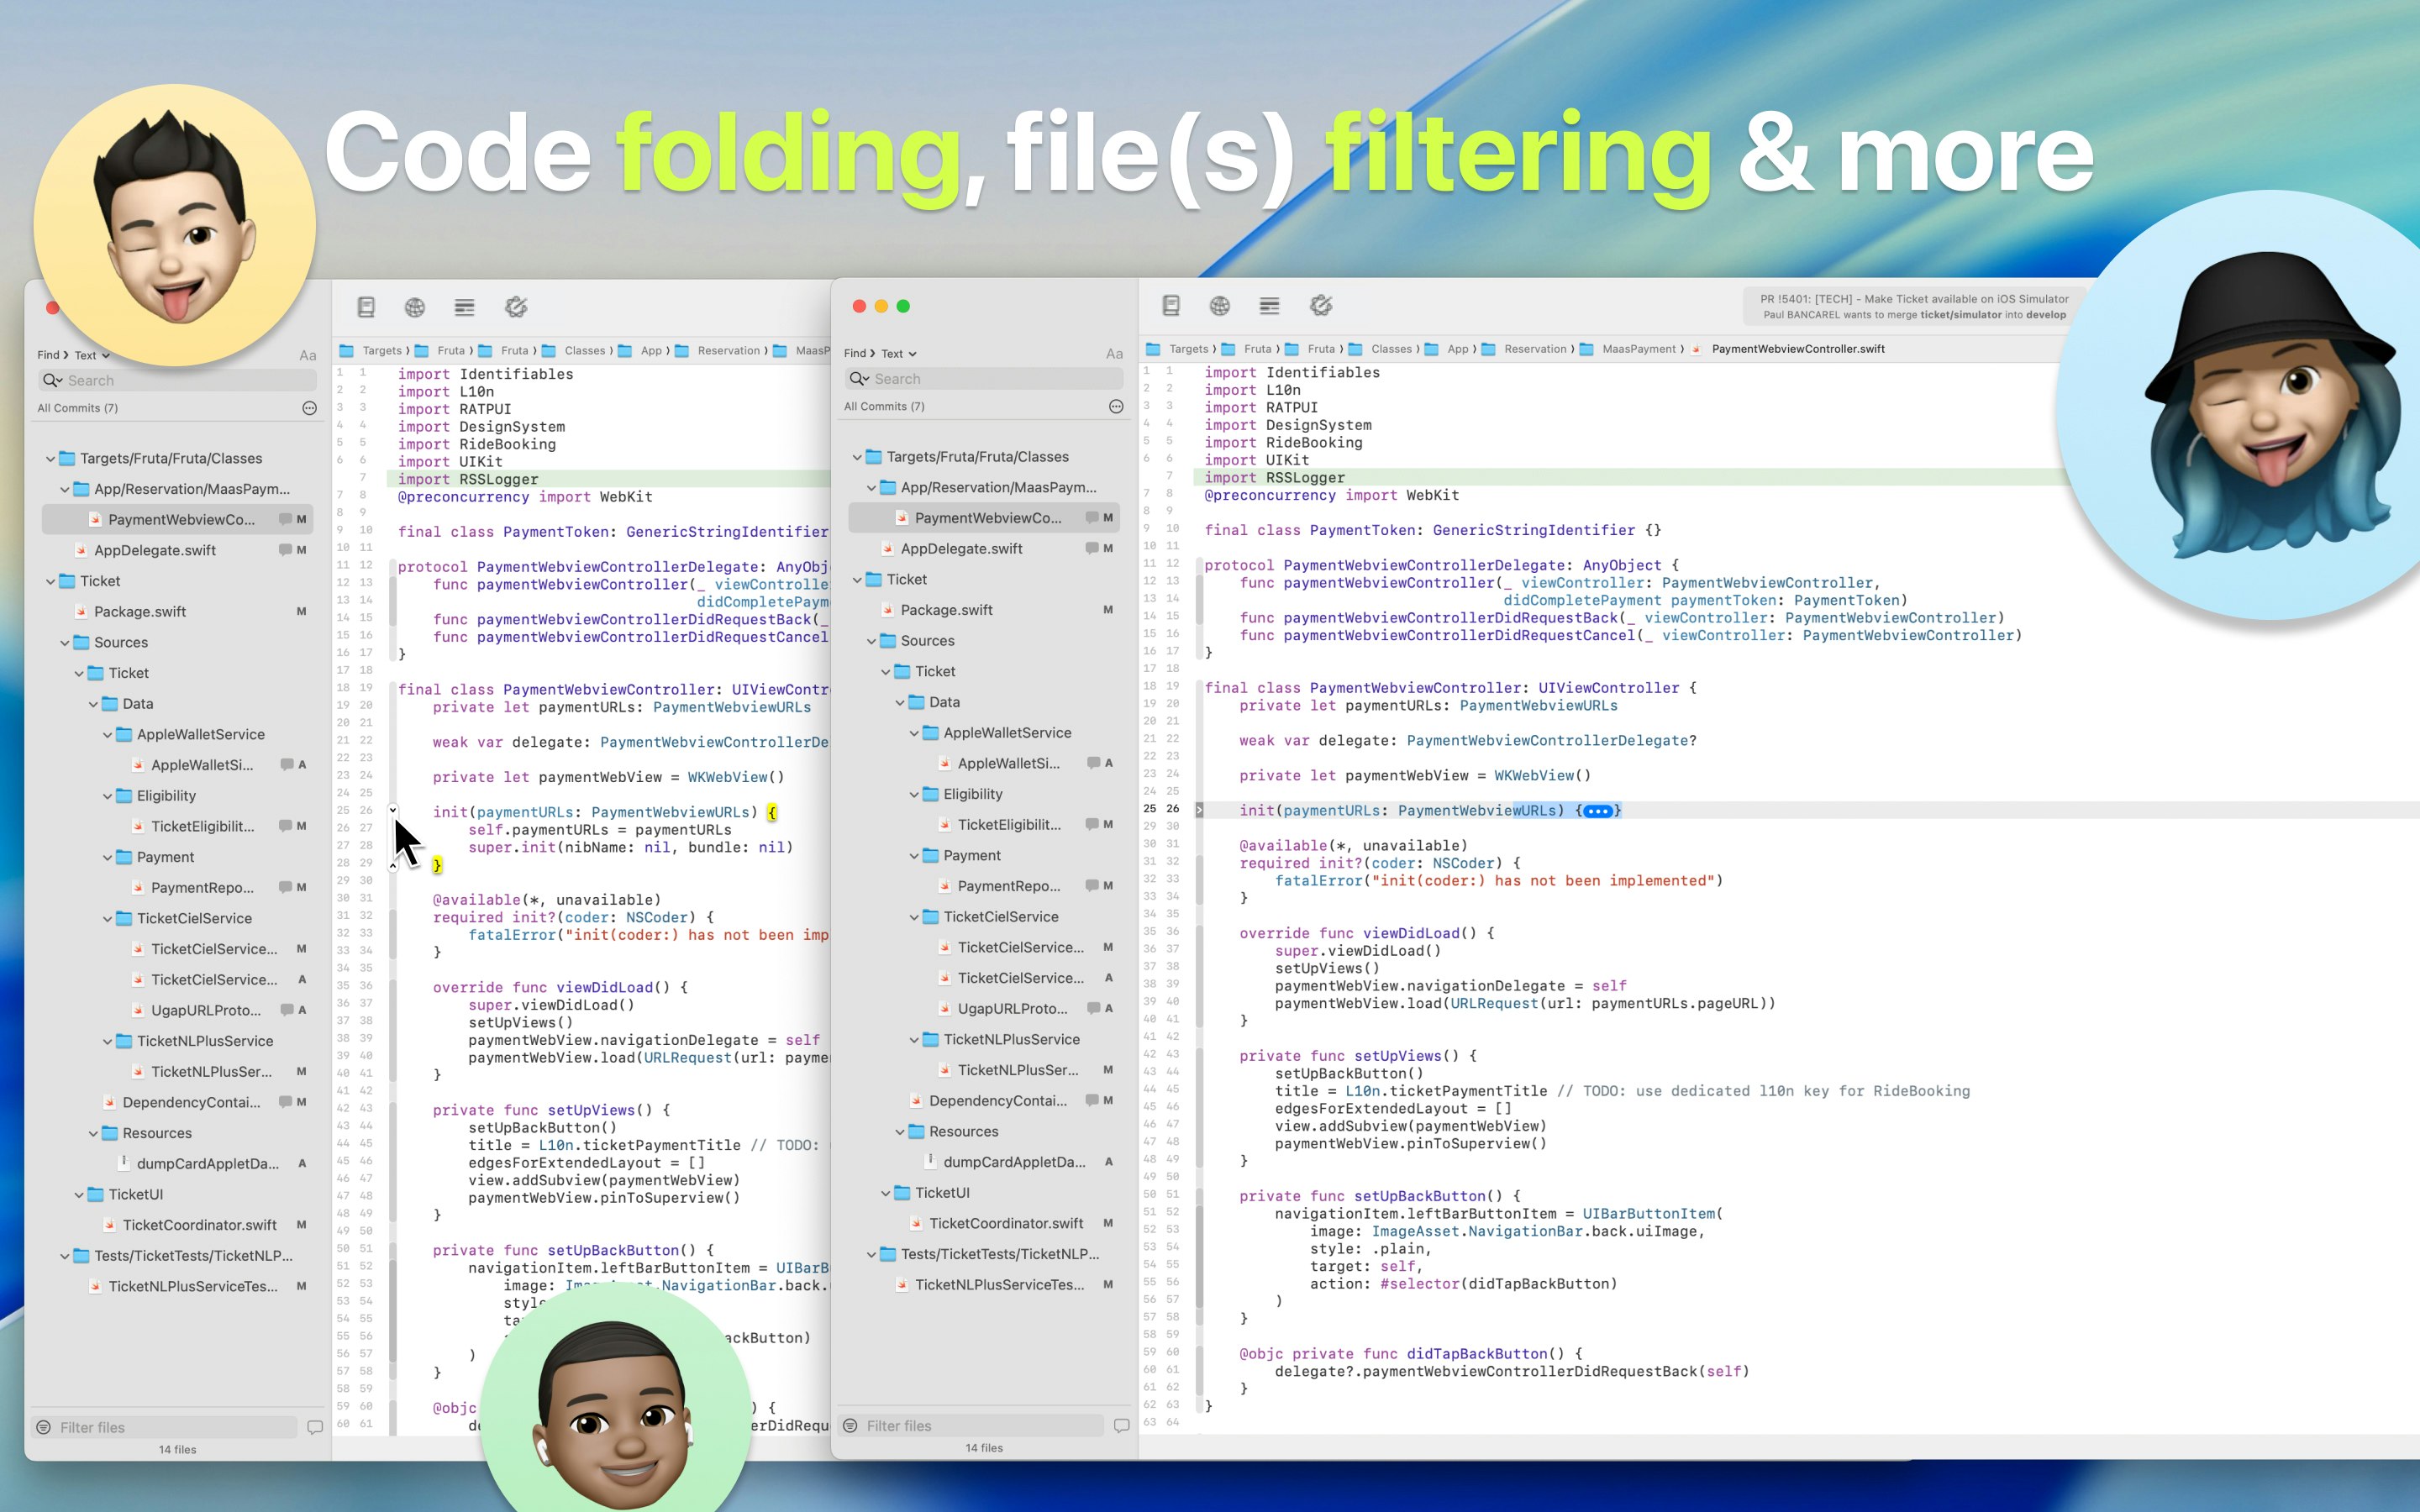Open TicketCoordinator.swift in the right sidebar

click(x=1005, y=1223)
